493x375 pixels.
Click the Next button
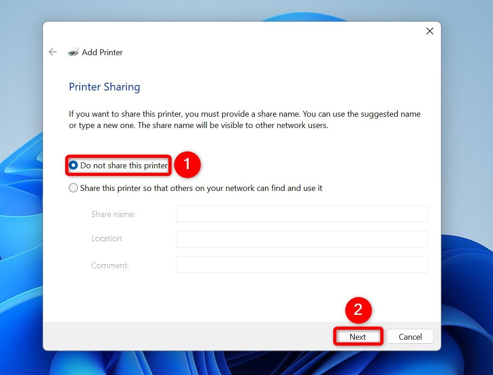(x=358, y=337)
